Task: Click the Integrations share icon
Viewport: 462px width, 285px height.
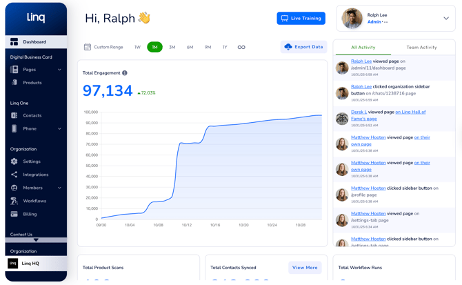Action: 14,175
